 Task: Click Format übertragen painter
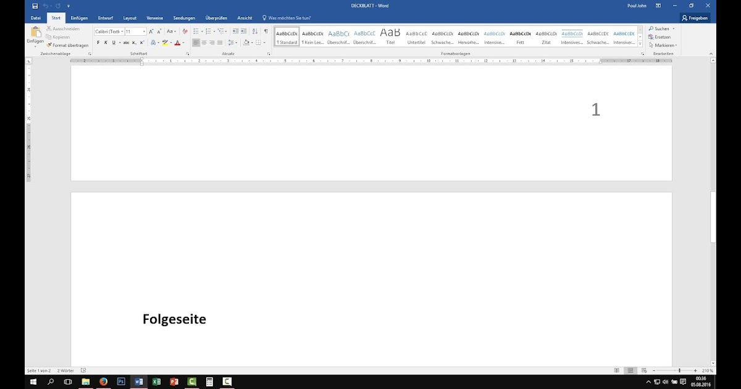[67, 45]
